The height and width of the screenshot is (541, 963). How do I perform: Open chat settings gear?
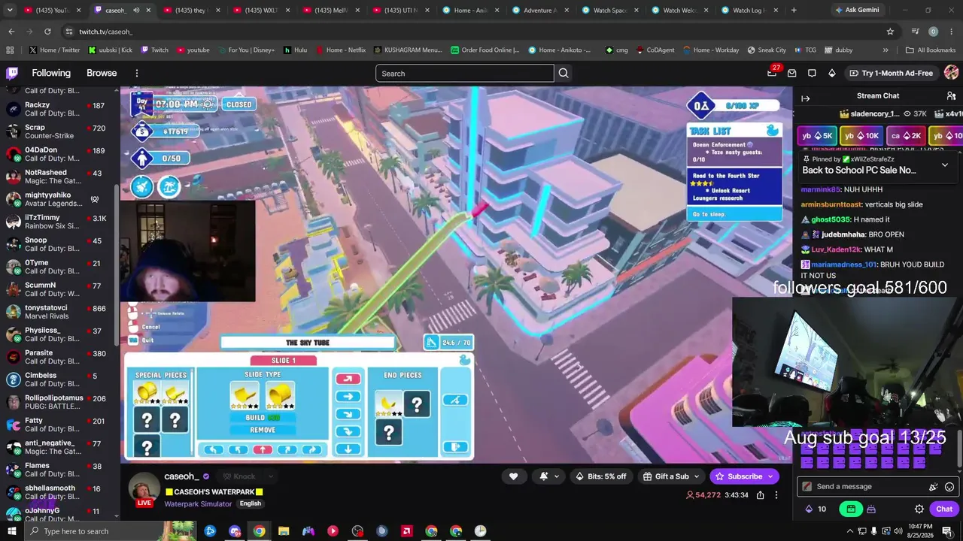point(919,509)
